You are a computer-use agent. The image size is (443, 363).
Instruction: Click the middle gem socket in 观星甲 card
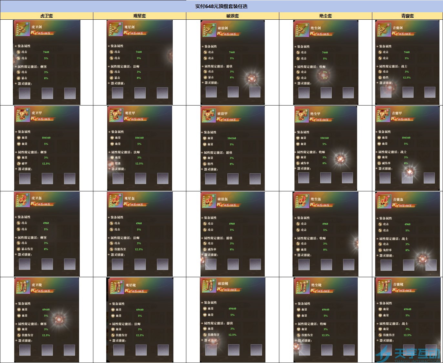pyautogui.click(x=140, y=178)
